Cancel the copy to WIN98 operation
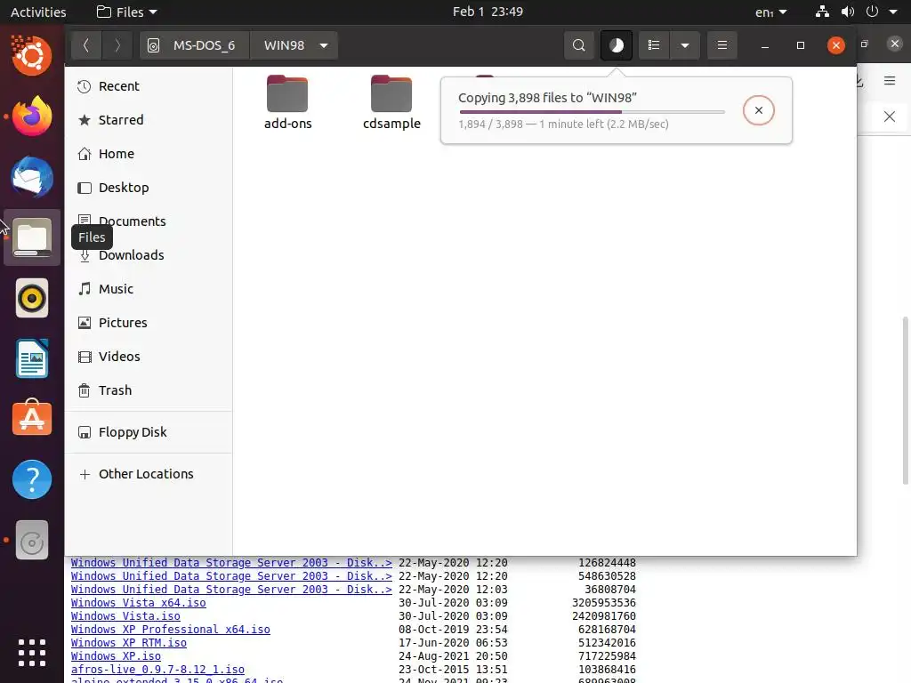The image size is (911, 683). click(758, 110)
